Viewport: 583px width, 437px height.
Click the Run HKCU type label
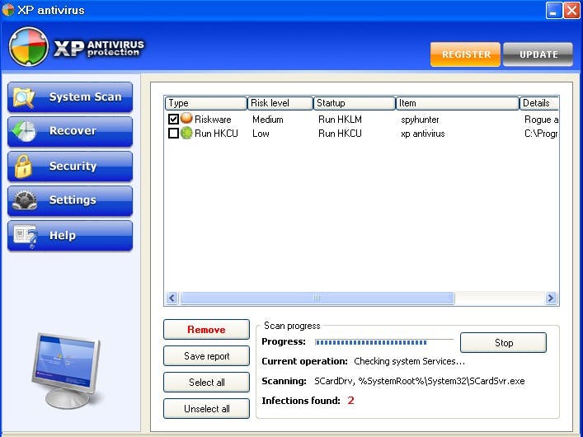(216, 134)
